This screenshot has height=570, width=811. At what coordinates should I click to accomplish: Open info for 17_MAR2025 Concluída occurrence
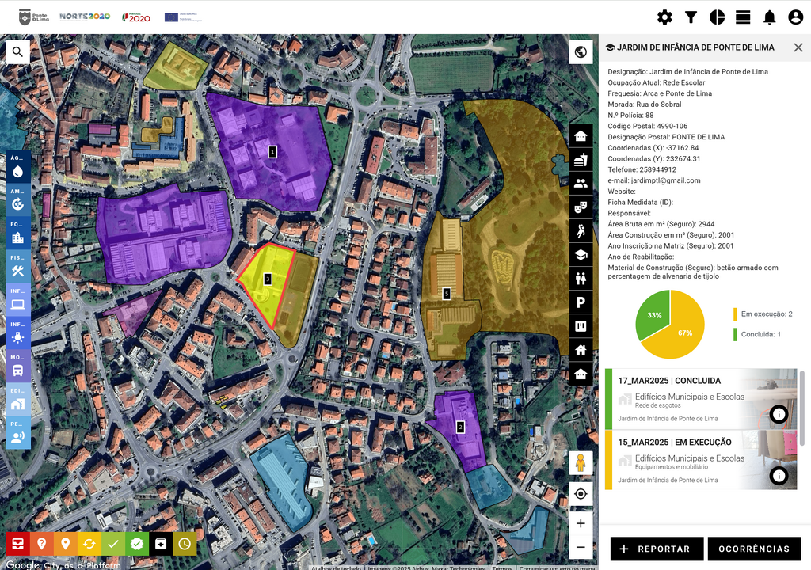coord(779,414)
